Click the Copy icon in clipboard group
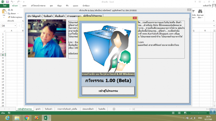216x121 pixels. [x=9, y=13]
